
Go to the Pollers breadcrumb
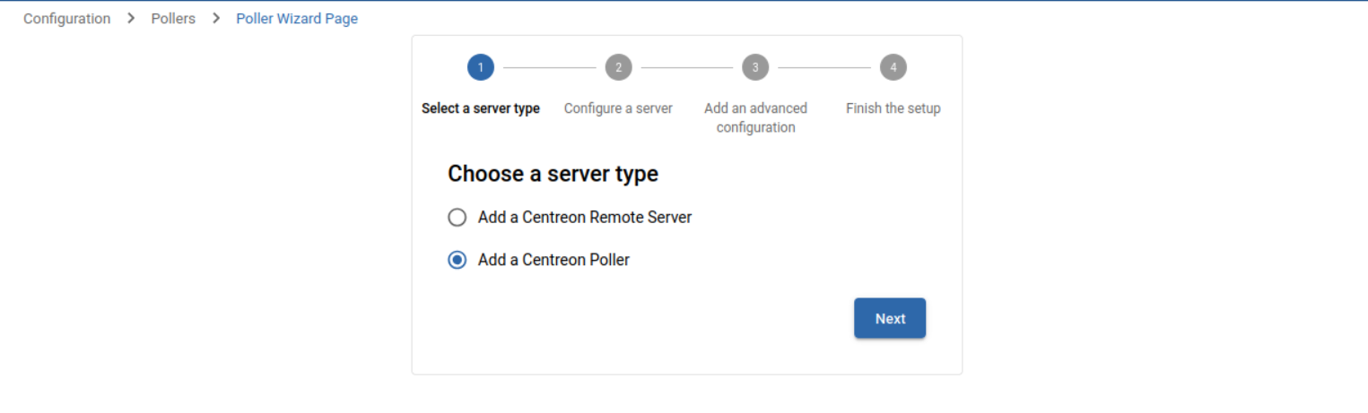click(x=173, y=19)
